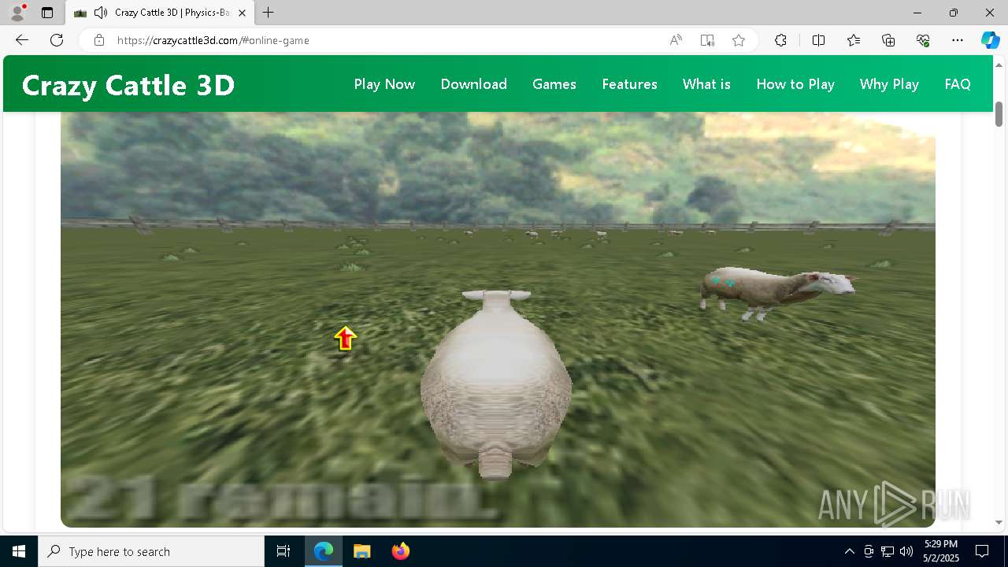
Task: Click the scrollbar down arrow
Action: pos(999,522)
